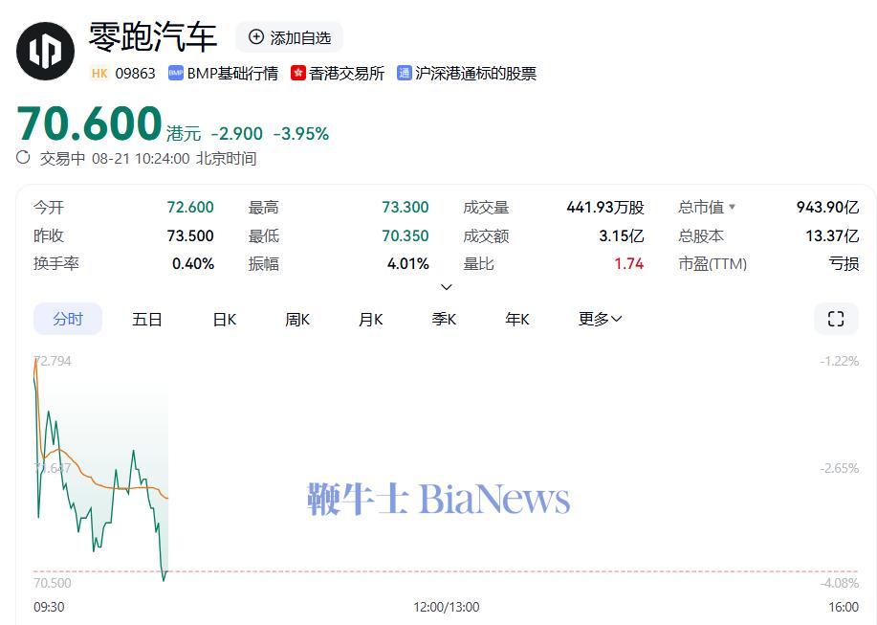
Task: Click the Leapmotor round logo icon
Action: [45, 51]
